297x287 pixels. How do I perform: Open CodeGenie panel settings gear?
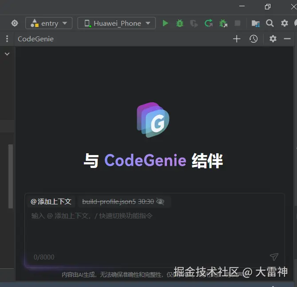click(x=273, y=39)
